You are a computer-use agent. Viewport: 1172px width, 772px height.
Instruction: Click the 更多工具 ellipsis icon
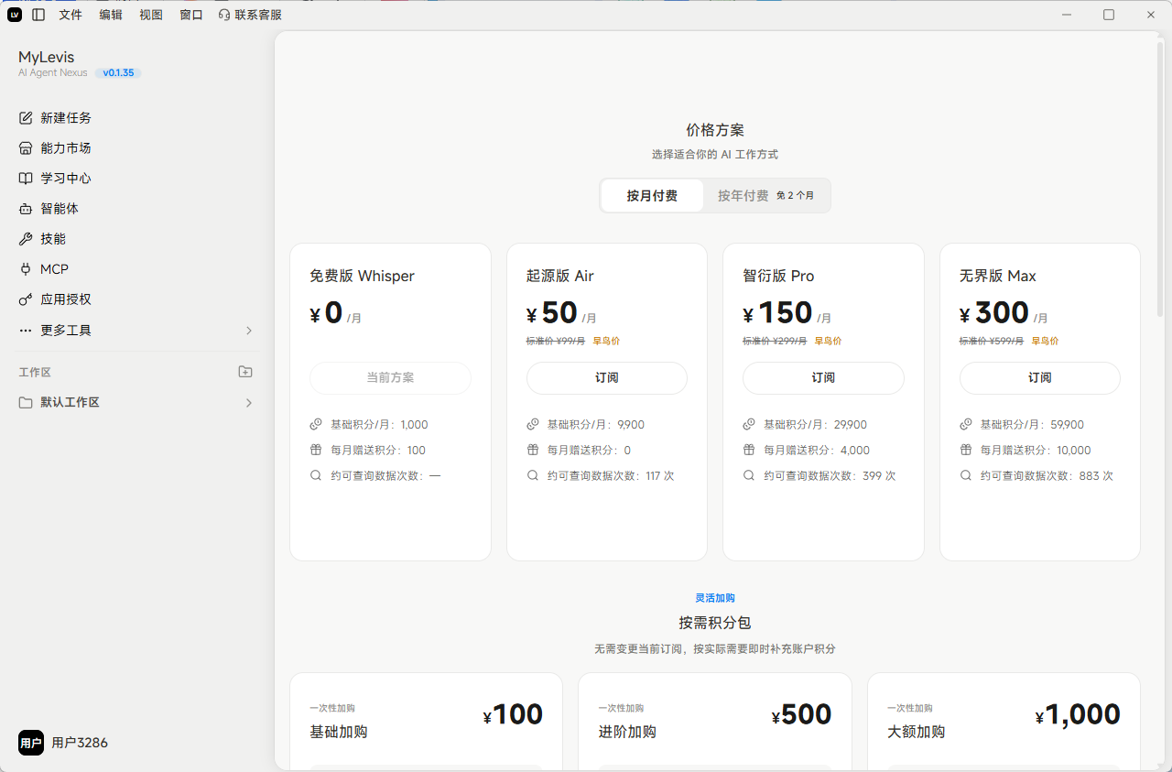click(26, 330)
